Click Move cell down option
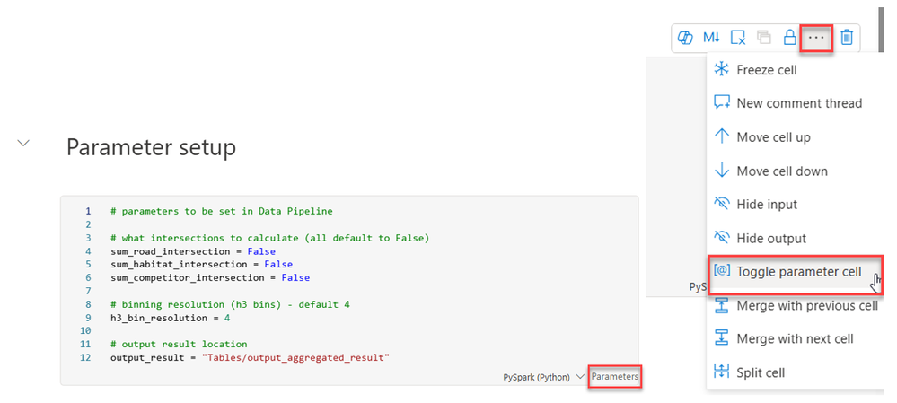This screenshot has height=403, width=897. [781, 171]
